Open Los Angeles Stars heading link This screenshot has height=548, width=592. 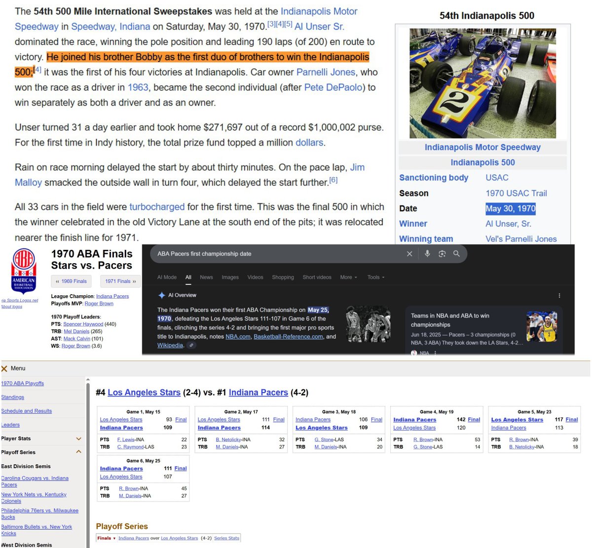click(x=144, y=392)
